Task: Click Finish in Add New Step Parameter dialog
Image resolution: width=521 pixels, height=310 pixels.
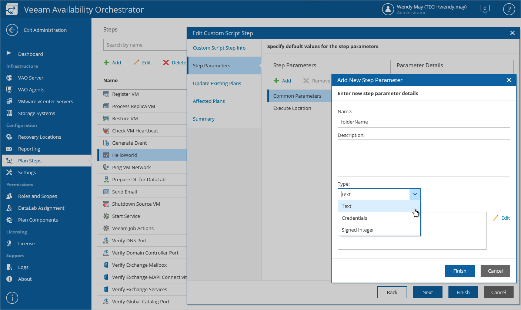Action: tap(460, 271)
